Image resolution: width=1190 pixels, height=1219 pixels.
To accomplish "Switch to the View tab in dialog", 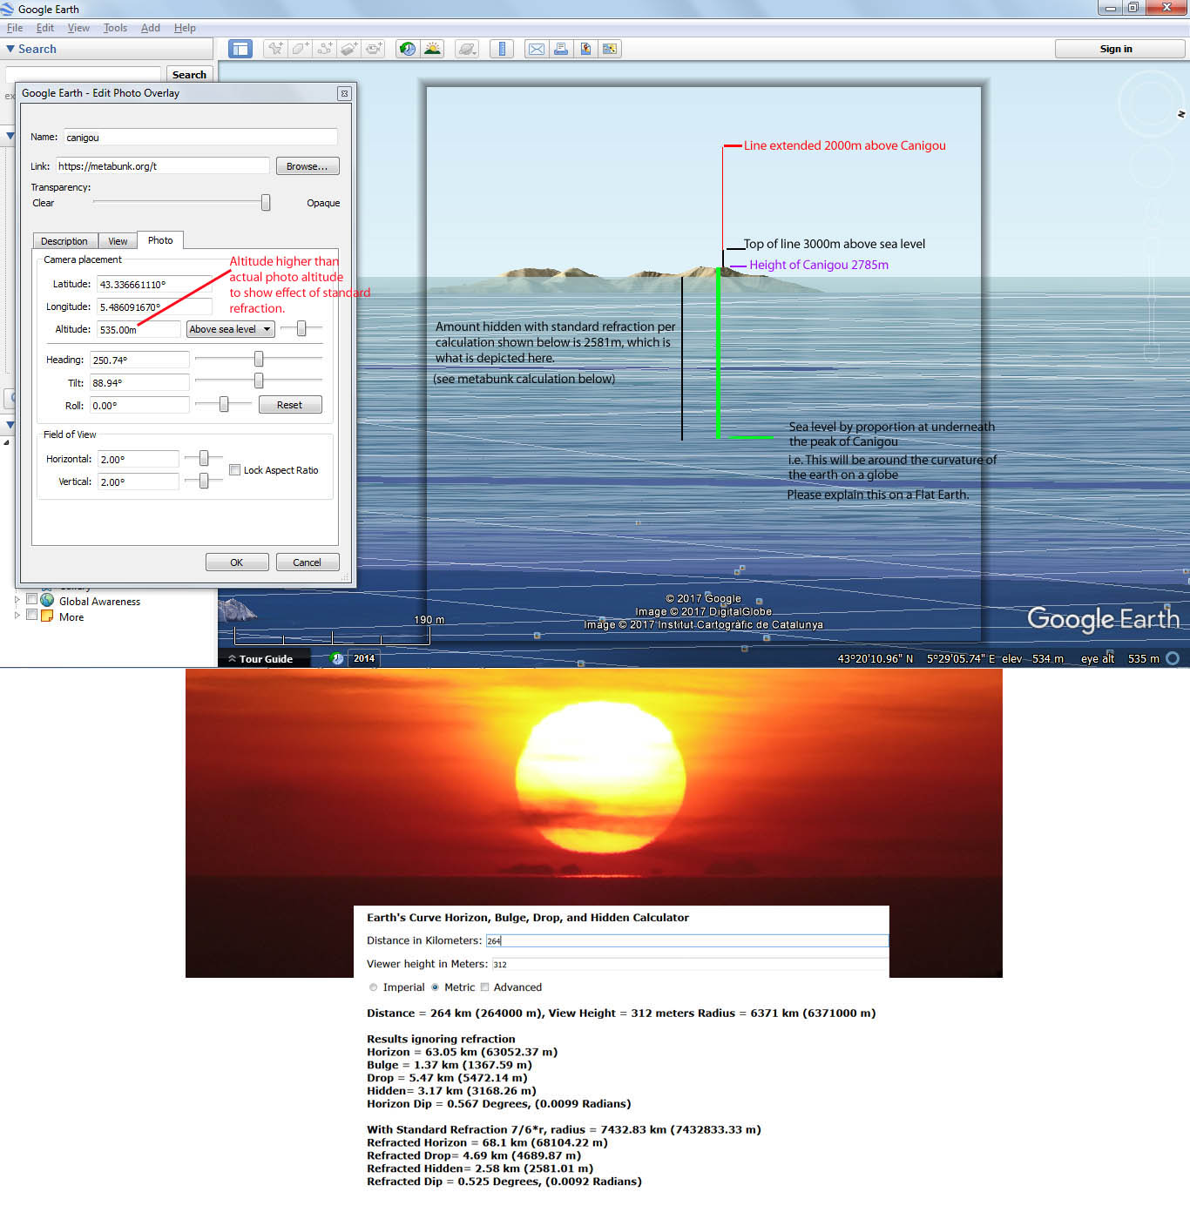I will [x=118, y=241].
